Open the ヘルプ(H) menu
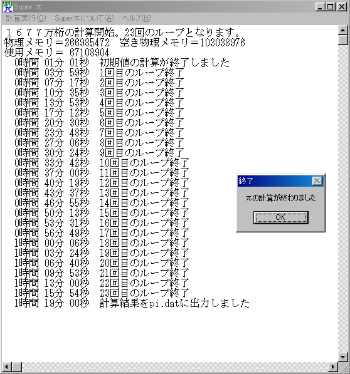This screenshot has height=374, width=350. [137, 18]
